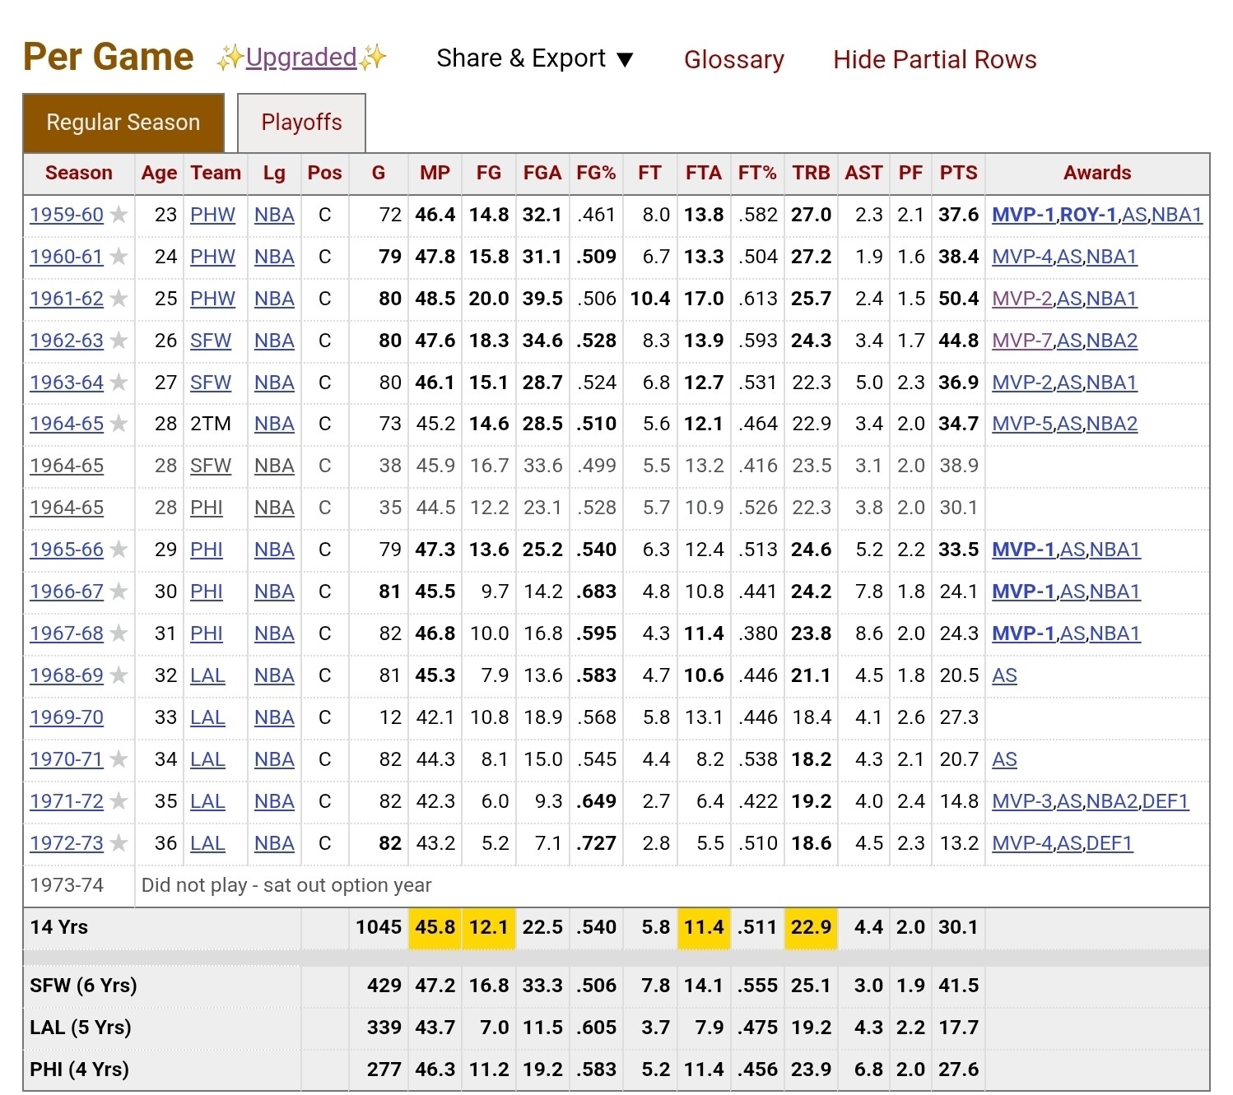Click the '2TM' team cell for 1964-65

coord(211,424)
